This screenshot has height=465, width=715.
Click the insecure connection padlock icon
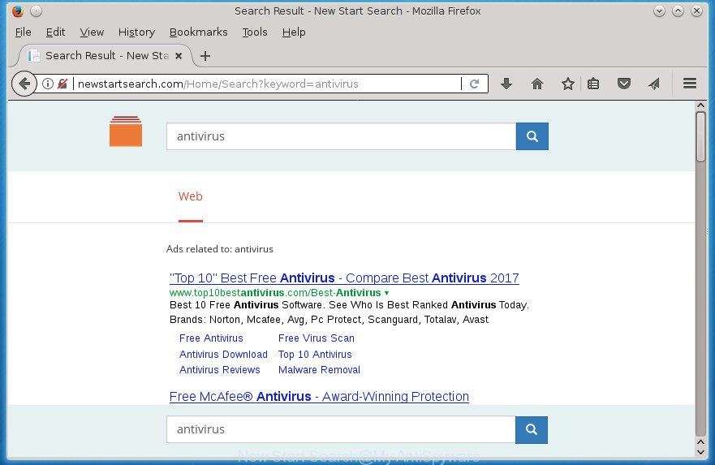pos(63,84)
